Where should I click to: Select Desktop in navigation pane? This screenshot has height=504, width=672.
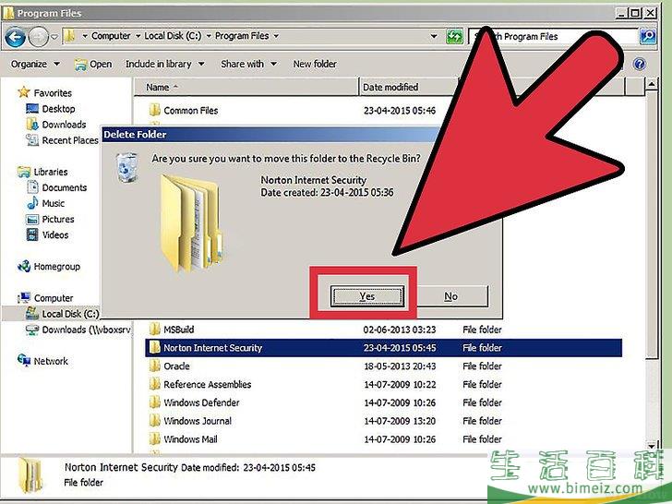[58, 109]
